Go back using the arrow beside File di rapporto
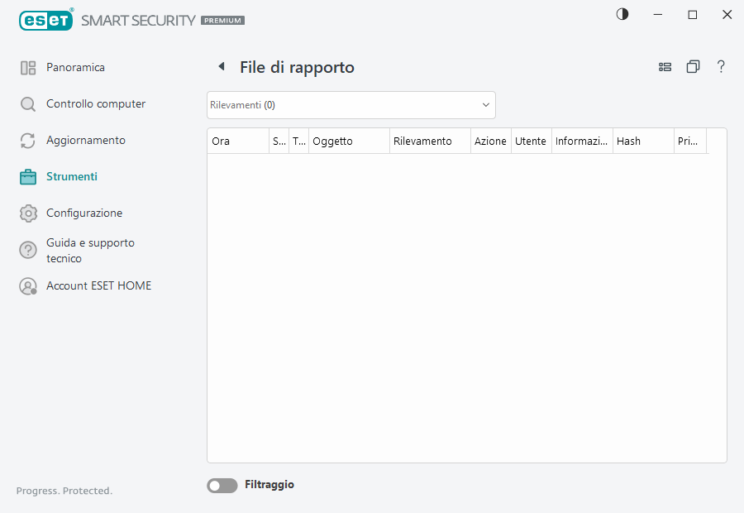 click(221, 67)
